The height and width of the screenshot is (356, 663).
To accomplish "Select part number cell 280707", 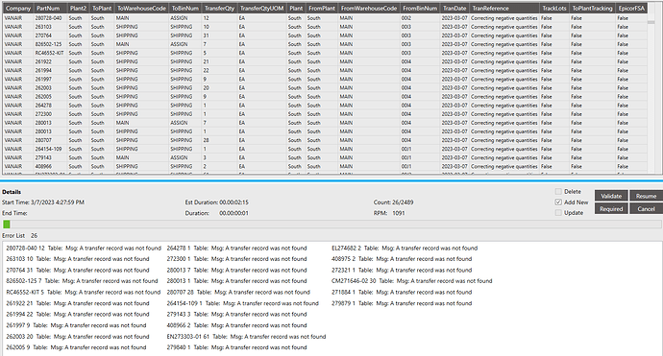I will [x=50, y=140].
